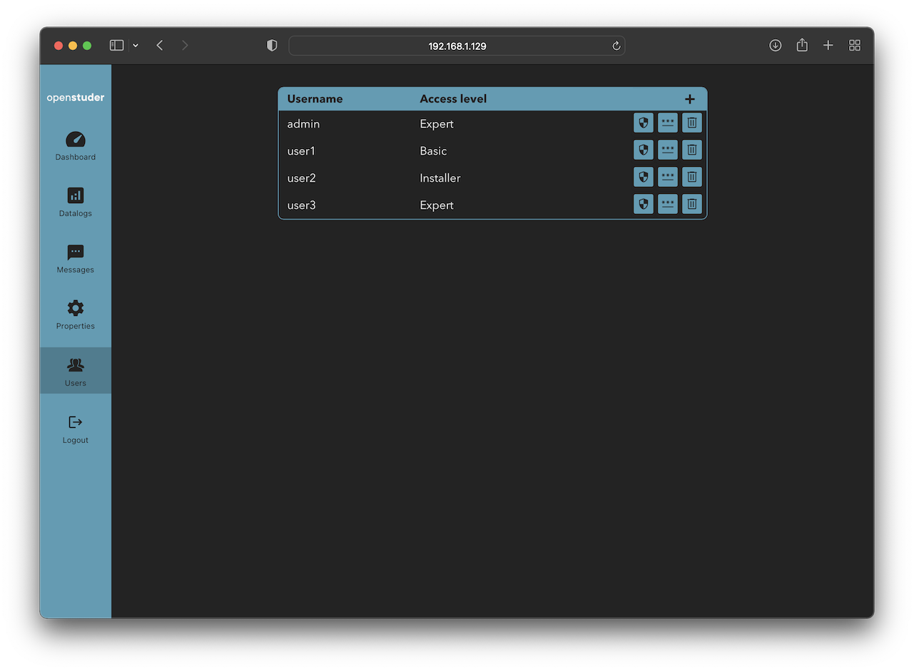
Task: Open Properties settings page
Action: pyautogui.click(x=76, y=315)
